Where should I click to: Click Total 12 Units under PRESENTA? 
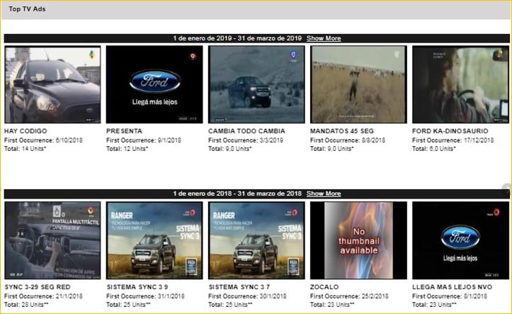127,149
